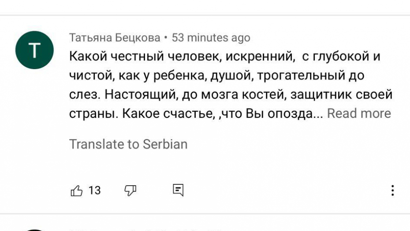Viewport: 410px width, 231px height.
Task: Expand the comment with 'Read more'
Action: pos(359,114)
